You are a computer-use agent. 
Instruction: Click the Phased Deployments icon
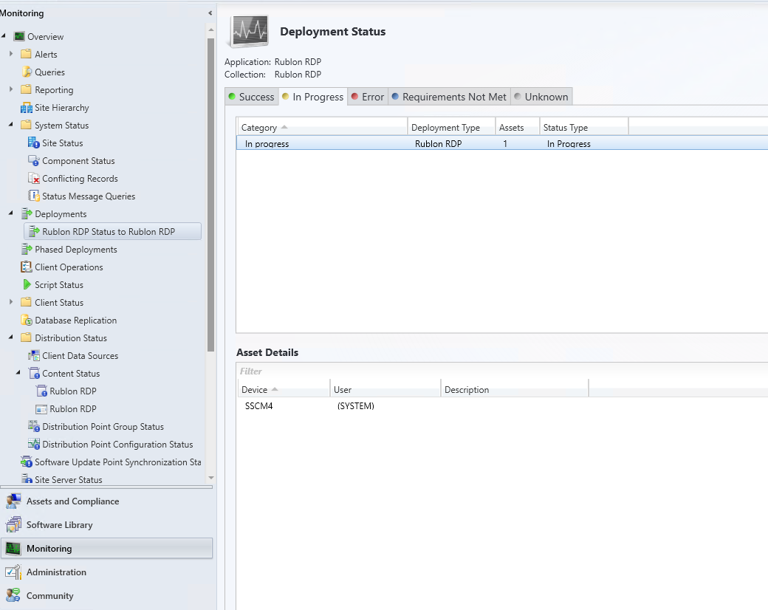coord(27,250)
